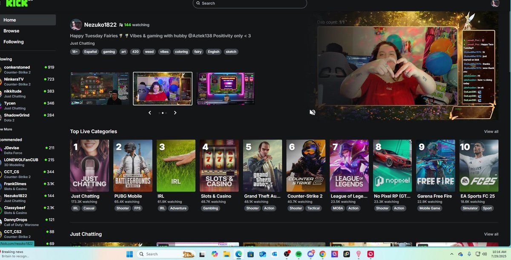This screenshot has height=260, width=511.
Task: Open the Nezuko1822 channel name
Action: click(100, 25)
